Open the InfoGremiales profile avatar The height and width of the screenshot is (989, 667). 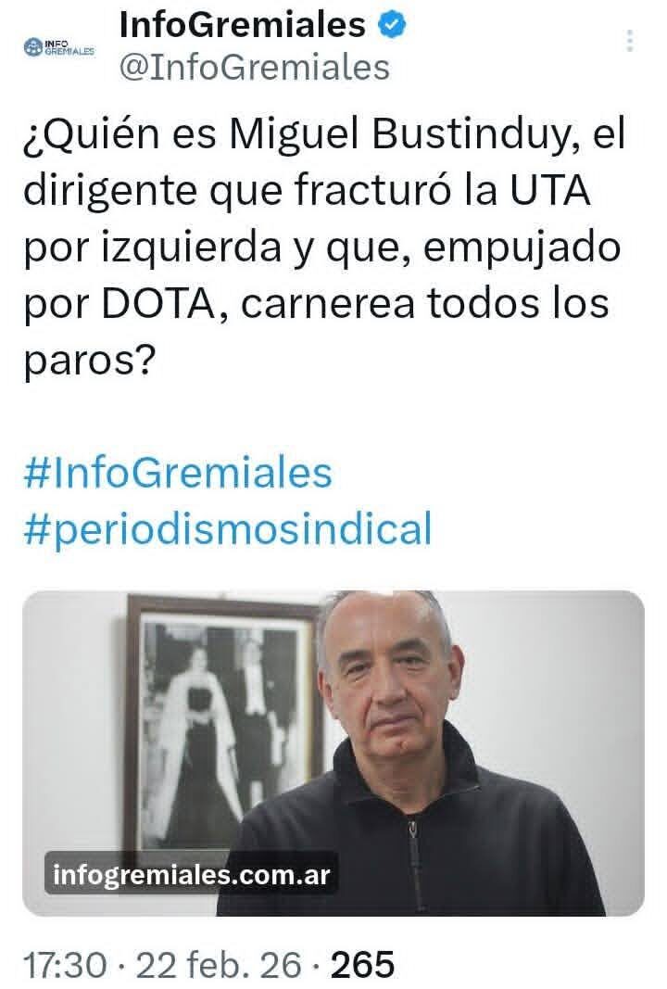click(x=58, y=46)
